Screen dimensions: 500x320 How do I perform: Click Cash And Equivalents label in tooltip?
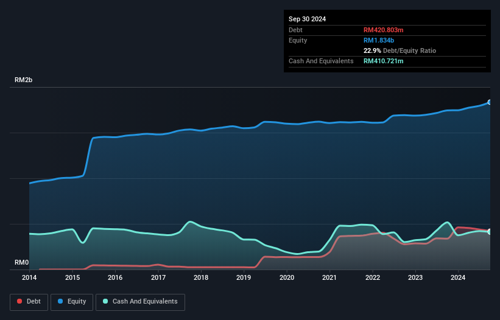click(x=321, y=61)
